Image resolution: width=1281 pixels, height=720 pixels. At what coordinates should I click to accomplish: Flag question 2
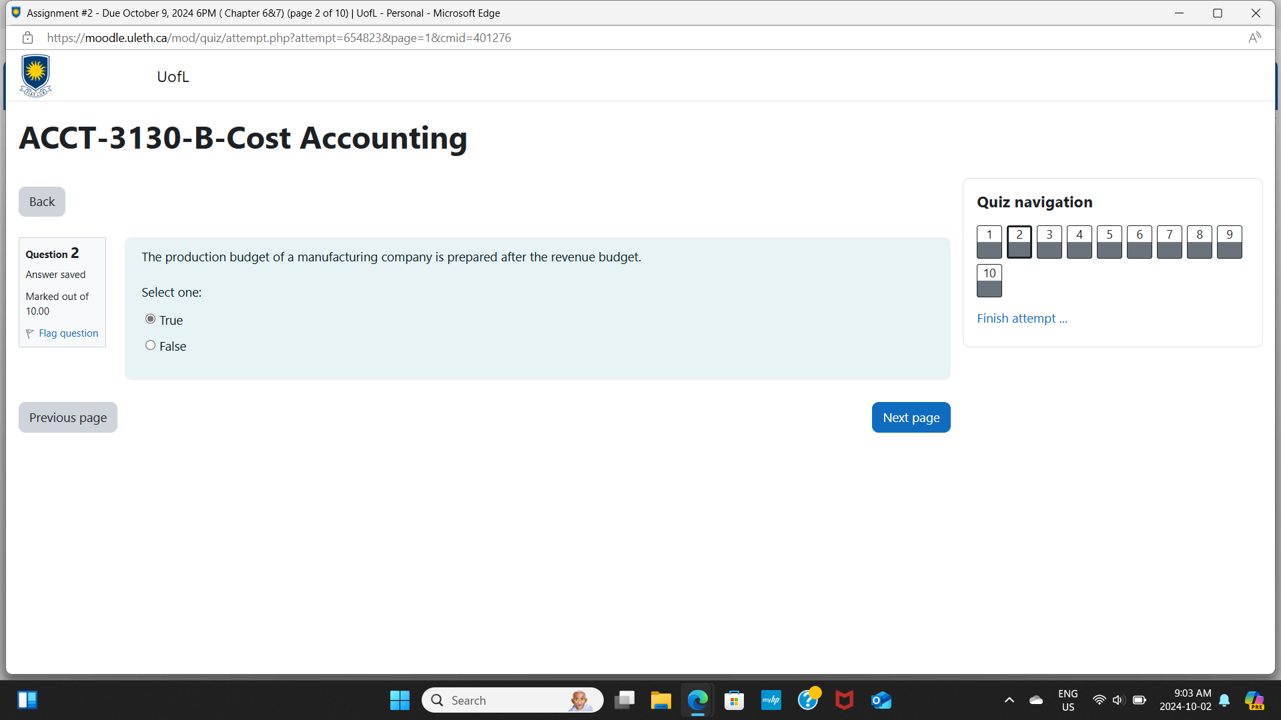click(68, 333)
